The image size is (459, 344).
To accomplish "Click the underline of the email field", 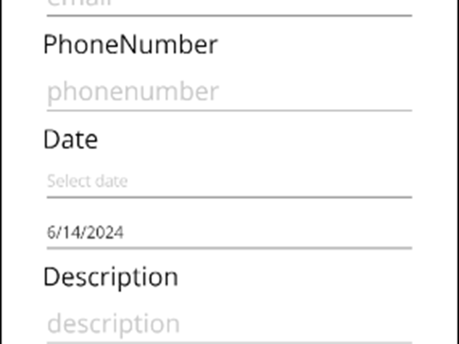I will (x=229, y=15).
